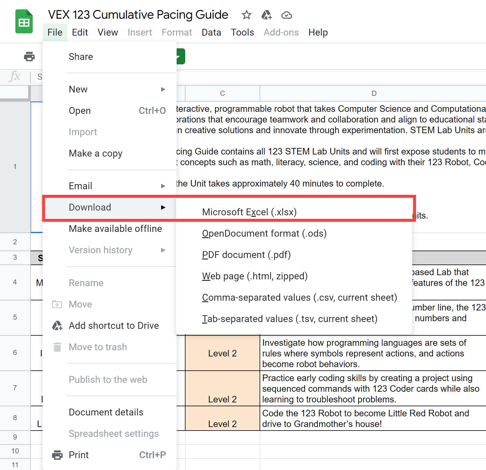The height and width of the screenshot is (470, 486).
Task: Click the Share menu entry
Action: (81, 56)
